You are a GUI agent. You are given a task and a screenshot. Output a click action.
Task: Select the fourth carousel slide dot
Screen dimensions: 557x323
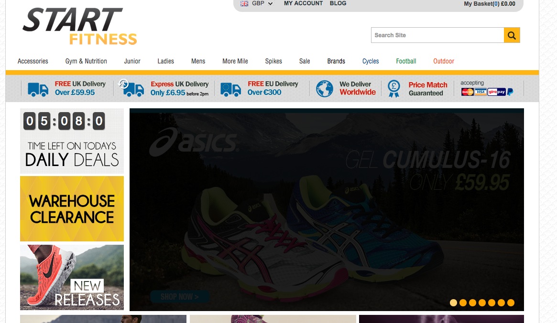[x=482, y=302]
